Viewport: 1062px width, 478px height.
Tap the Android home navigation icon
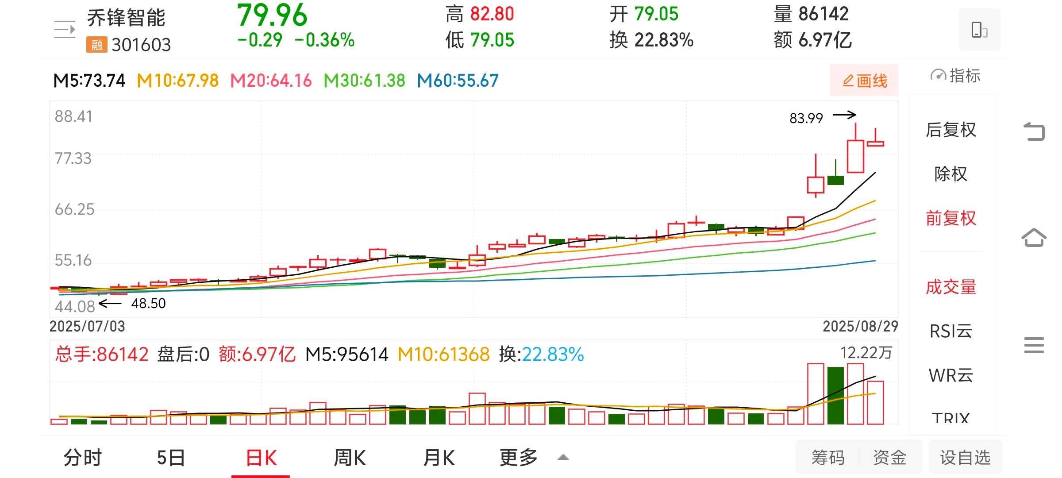[x=1034, y=238]
